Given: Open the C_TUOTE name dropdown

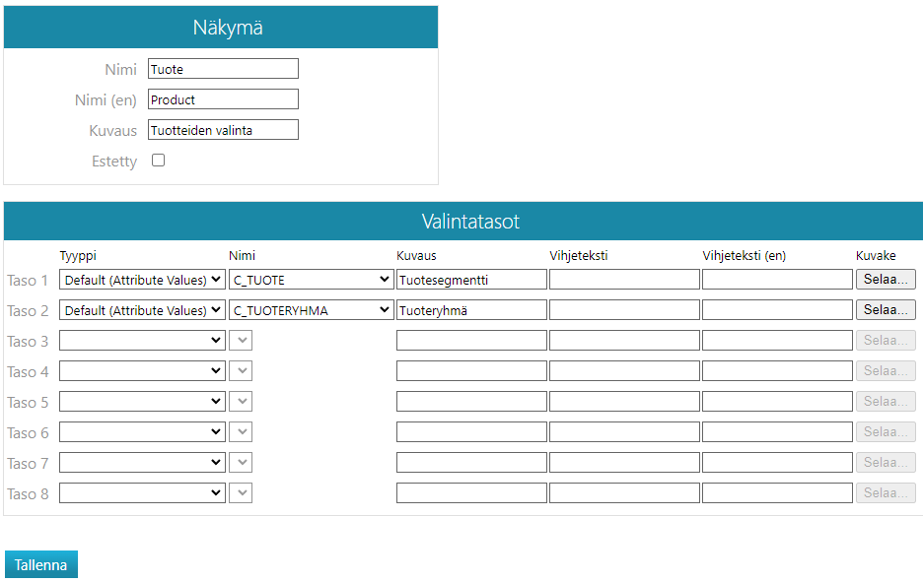Looking at the screenshot, I should 311,280.
